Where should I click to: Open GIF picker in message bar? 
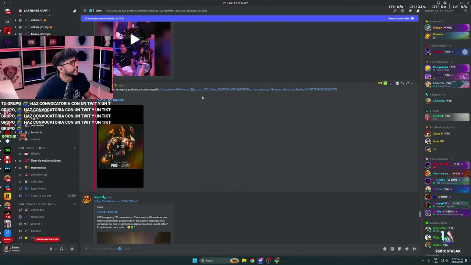pos(392,249)
